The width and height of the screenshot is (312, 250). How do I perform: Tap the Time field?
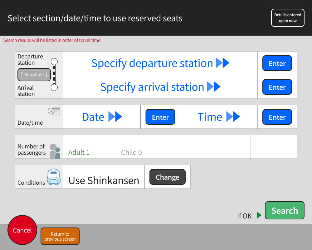pyautogui.click(x=219, y=117)
